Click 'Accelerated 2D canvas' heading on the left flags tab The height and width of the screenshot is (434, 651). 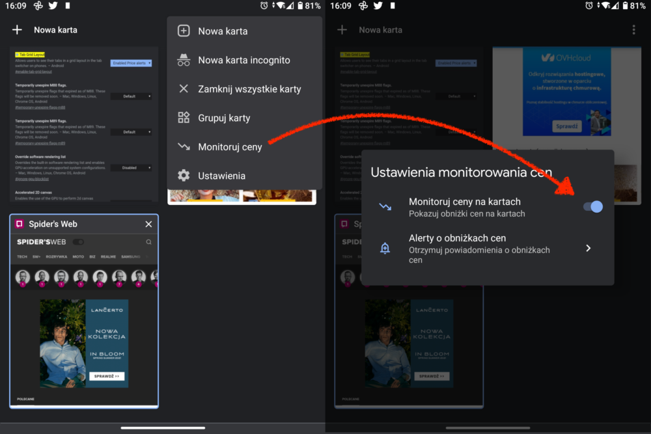click(34, 193)
